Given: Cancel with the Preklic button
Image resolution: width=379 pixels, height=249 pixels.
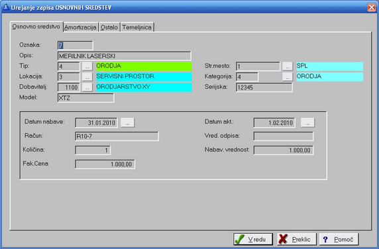Looking at the screenshot, I should [297, 239].
